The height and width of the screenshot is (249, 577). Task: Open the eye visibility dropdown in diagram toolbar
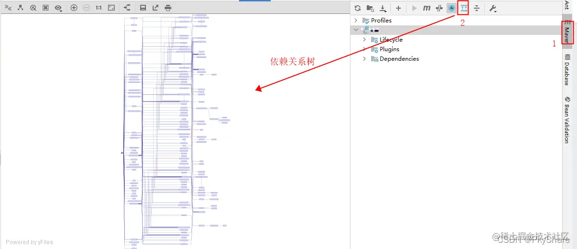click(x=59, y=8)
